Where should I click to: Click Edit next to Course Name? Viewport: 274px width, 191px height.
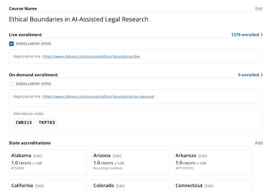coord(259,9)
